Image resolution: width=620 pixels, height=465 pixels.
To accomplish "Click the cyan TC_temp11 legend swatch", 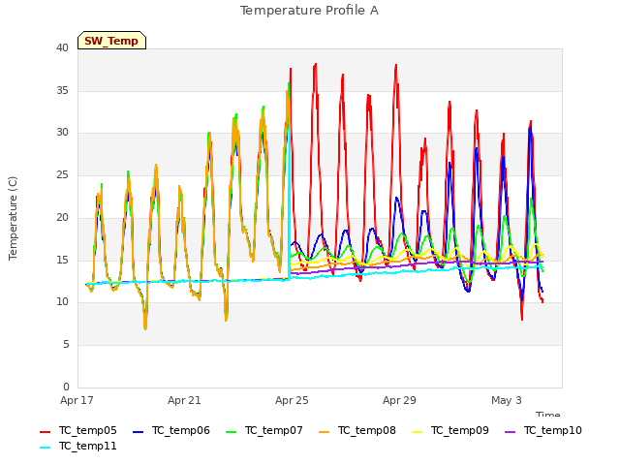I will point(46,448).
